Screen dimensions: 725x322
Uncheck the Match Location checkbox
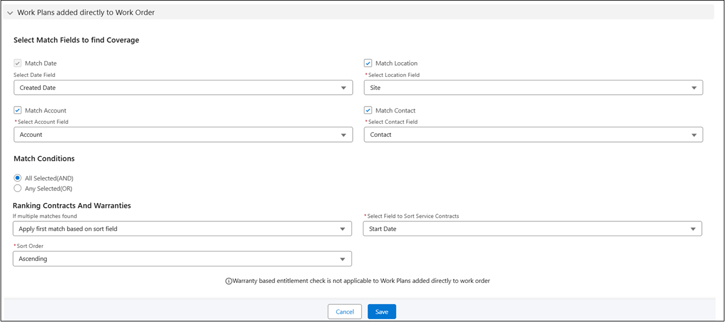(368, 63)
